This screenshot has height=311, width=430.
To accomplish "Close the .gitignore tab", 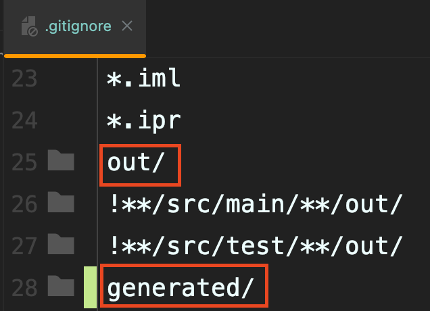I will pos(126,26).
